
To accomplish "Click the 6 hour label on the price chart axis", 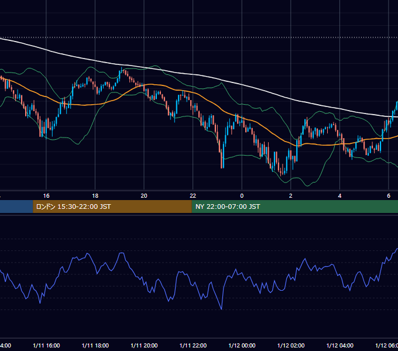I will click(389, 196).
